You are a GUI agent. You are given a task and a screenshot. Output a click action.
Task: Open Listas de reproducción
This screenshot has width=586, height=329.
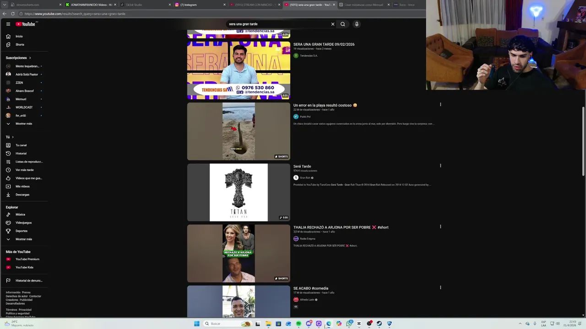pyautogui.click(x=25, y=162)
